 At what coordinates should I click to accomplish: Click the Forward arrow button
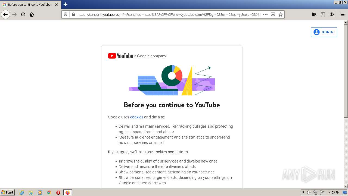coord(14,14)
